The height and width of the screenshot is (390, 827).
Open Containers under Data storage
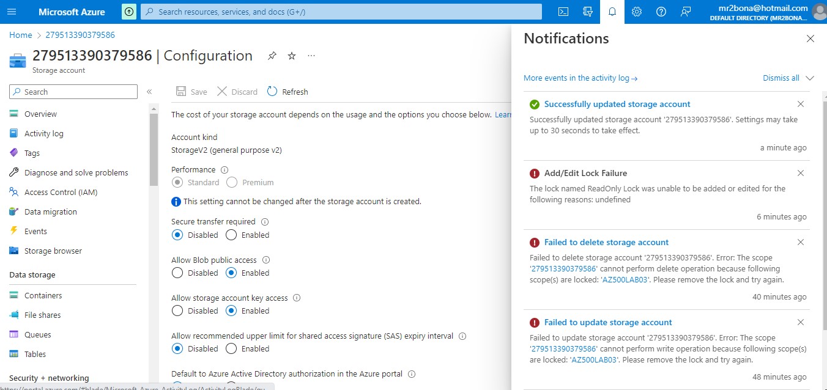43,295
